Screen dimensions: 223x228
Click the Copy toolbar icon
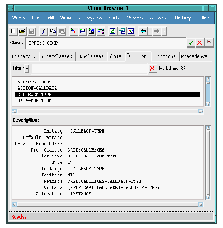point(52,31)
